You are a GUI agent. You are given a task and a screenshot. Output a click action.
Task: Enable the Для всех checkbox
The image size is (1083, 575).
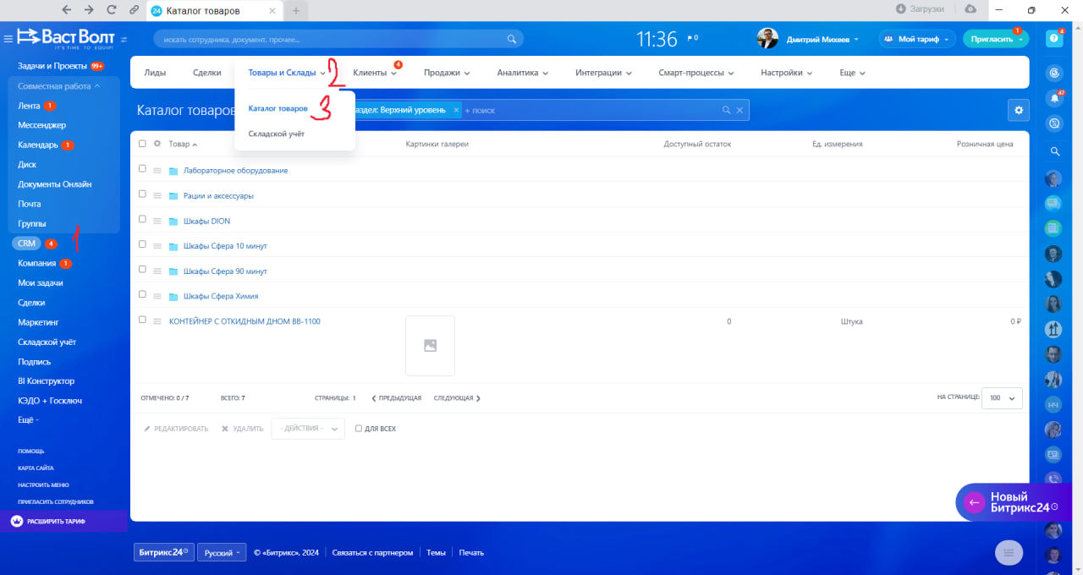pyautogui.click(x=359, y=429)
